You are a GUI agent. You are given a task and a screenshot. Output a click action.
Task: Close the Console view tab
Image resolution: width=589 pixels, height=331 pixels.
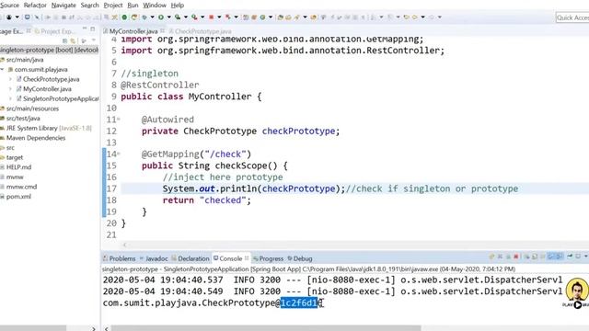coord(247,258)
